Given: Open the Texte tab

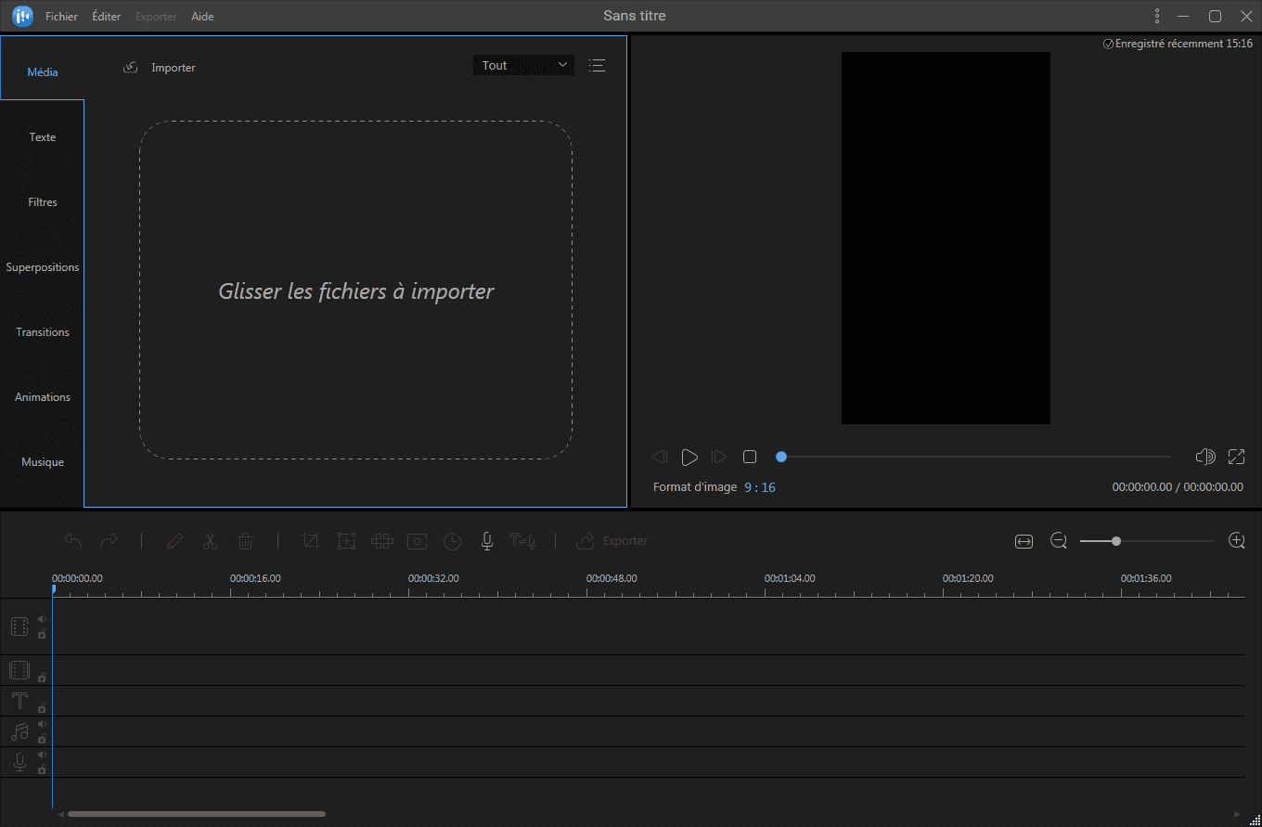Looking at the screenshot, I should [43, 137].
